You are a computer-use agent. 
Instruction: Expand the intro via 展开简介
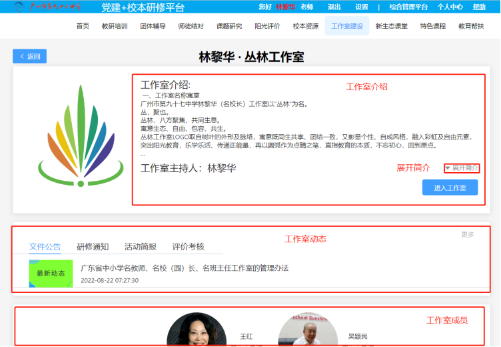pyautogui.click(x=462, y=168)
